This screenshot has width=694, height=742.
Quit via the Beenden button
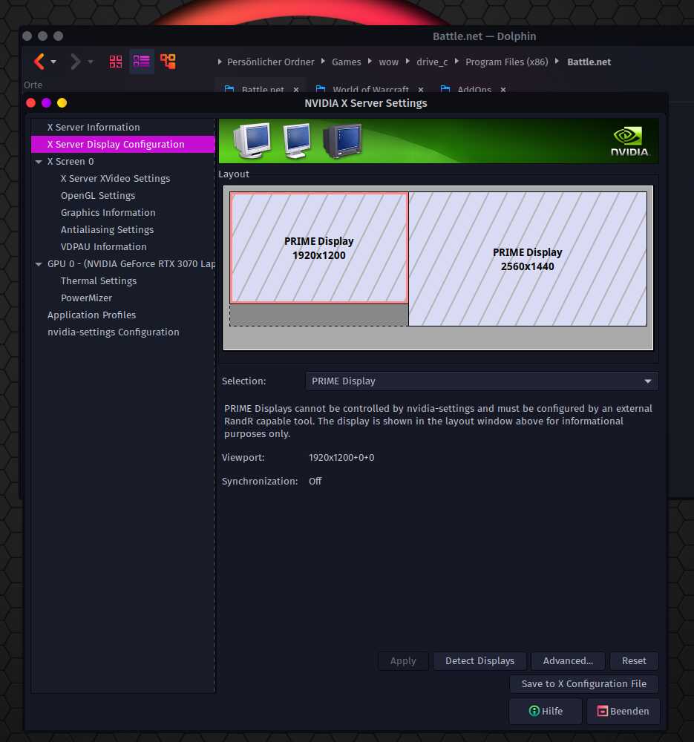[x=623, y=711]
